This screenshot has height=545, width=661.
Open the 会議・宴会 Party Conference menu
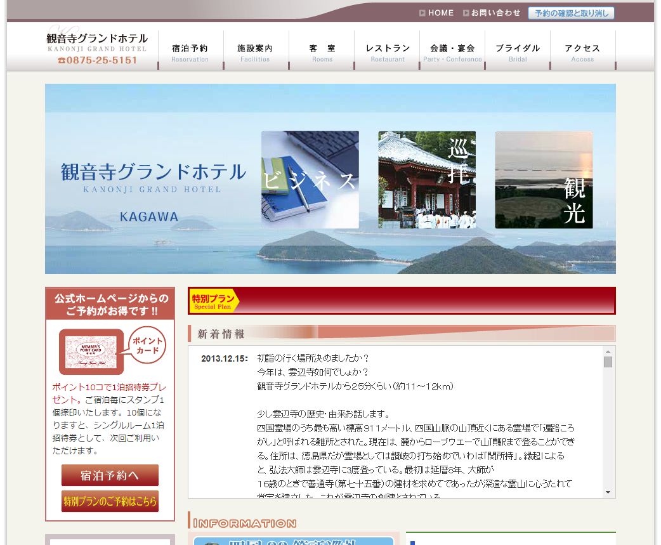pyautogui.click(x=452, y=53)
